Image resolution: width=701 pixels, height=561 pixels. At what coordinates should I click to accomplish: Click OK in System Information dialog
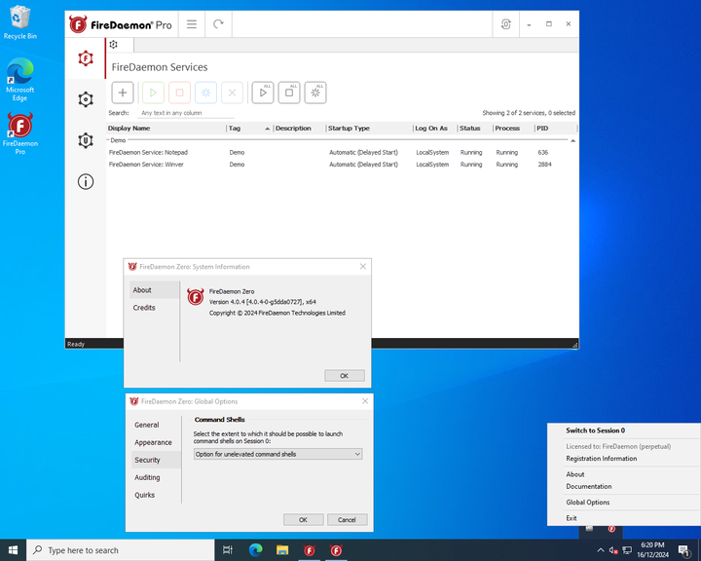point(345,376)
